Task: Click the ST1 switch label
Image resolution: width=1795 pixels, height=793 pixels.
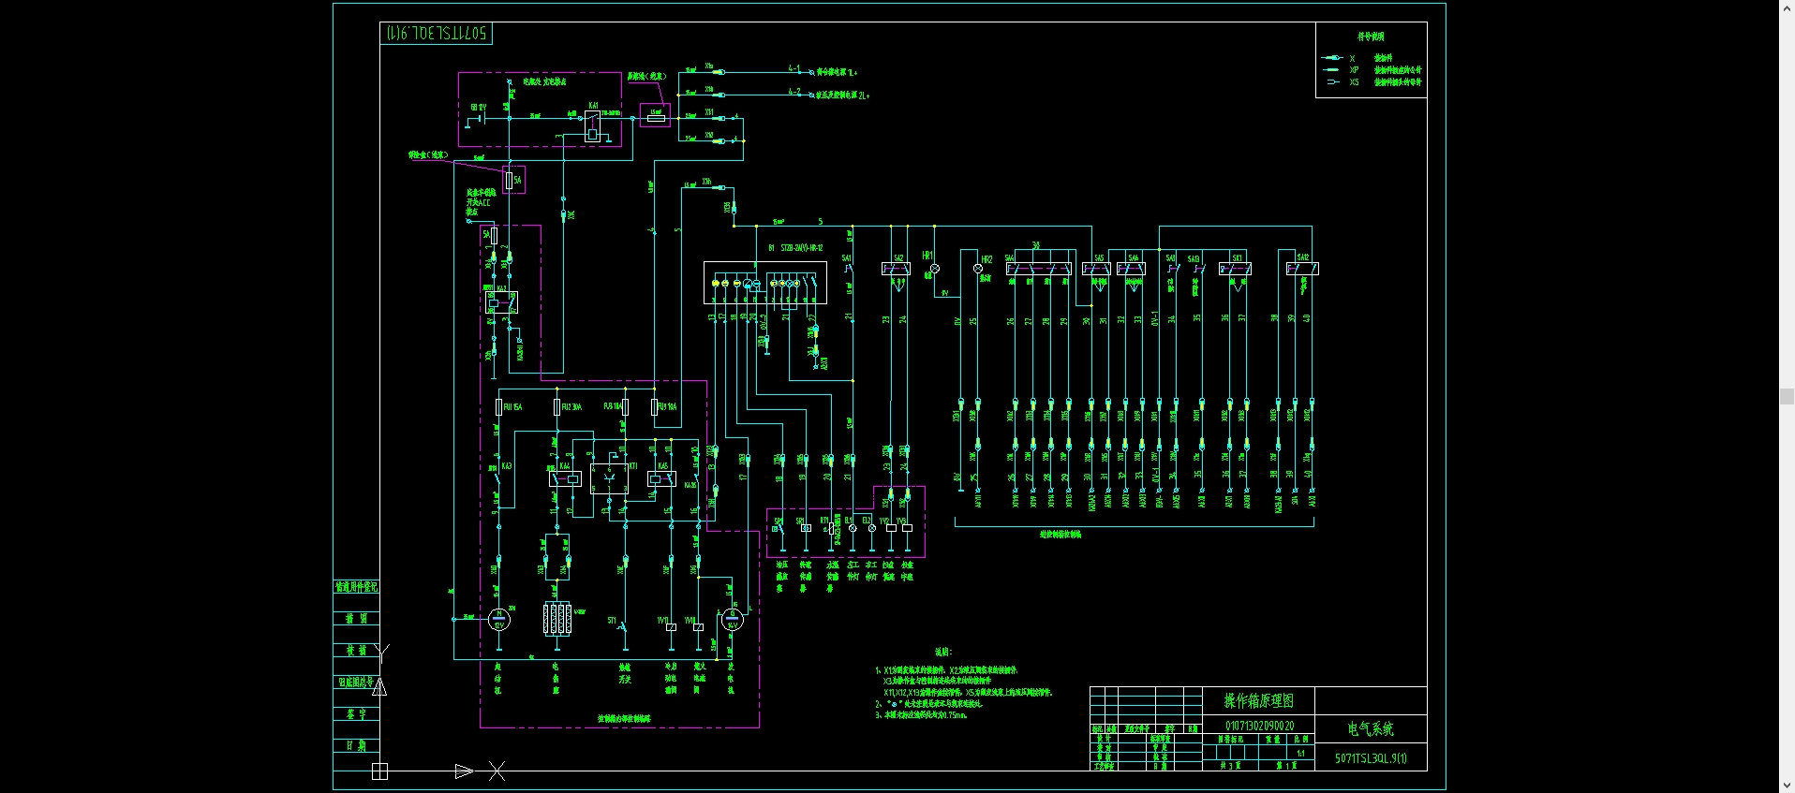Action: click(x=612, y=620)
